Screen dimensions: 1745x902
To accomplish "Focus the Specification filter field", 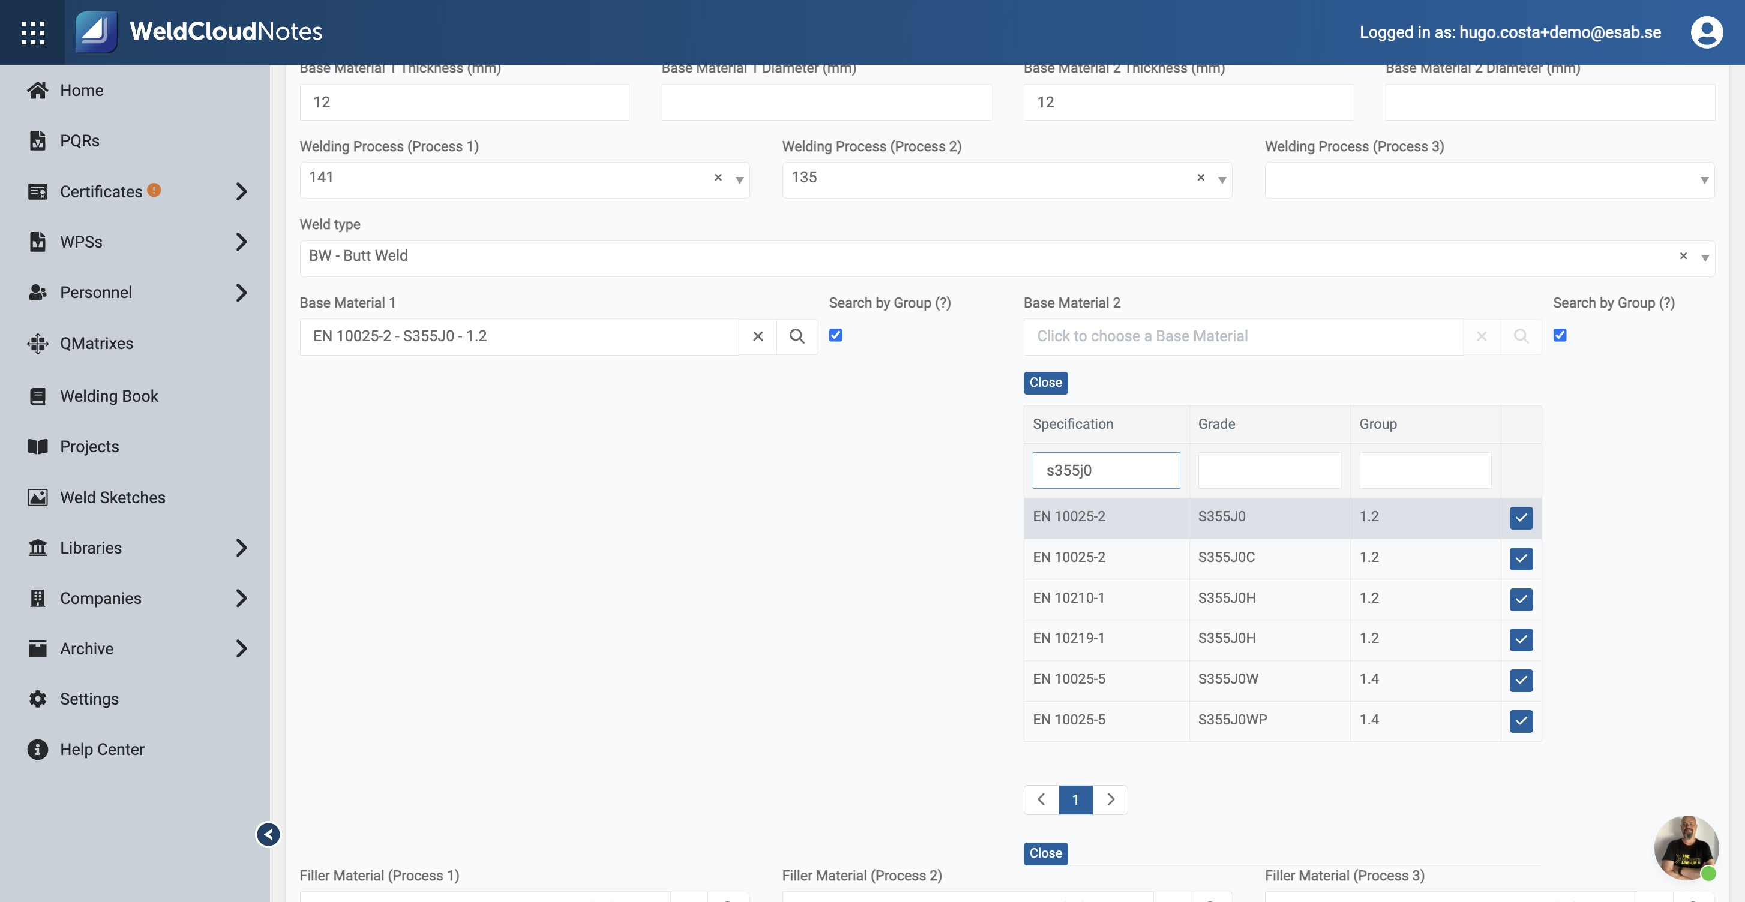I will 1105,470.
